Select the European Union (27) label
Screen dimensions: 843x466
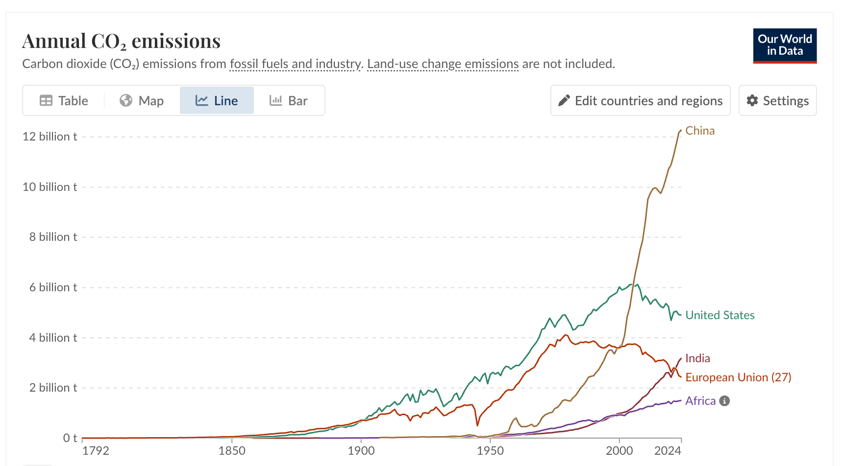pos(738,377)
